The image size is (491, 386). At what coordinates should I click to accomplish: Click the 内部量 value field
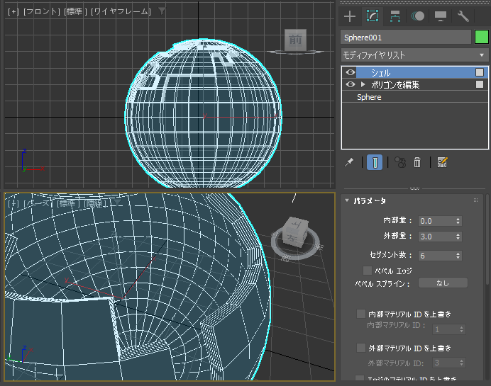pos(437,221)
